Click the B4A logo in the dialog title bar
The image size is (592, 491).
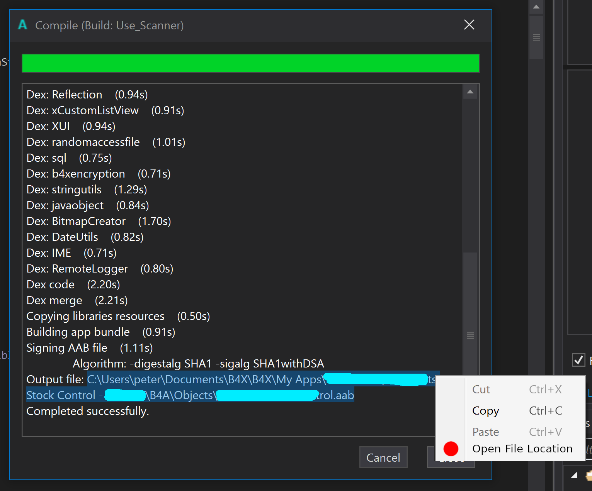[22, 25]
